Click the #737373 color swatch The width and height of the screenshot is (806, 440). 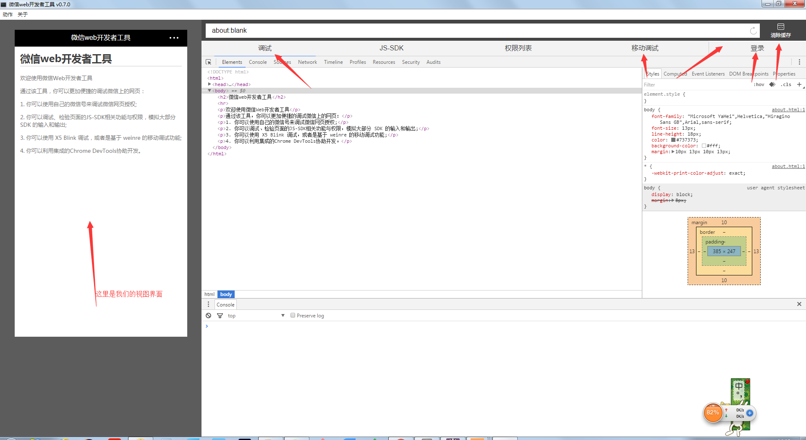(x=673, y=140)
